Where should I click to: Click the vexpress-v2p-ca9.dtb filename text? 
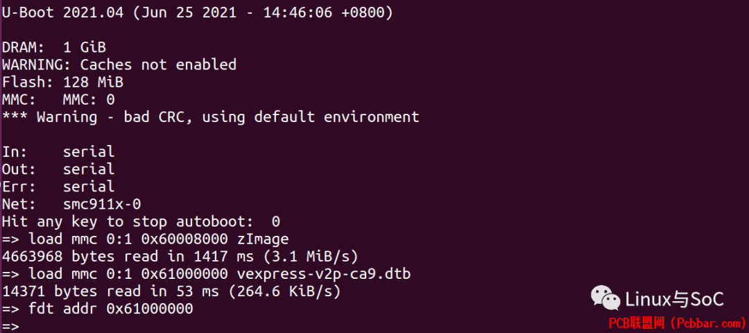coord(324,274)
